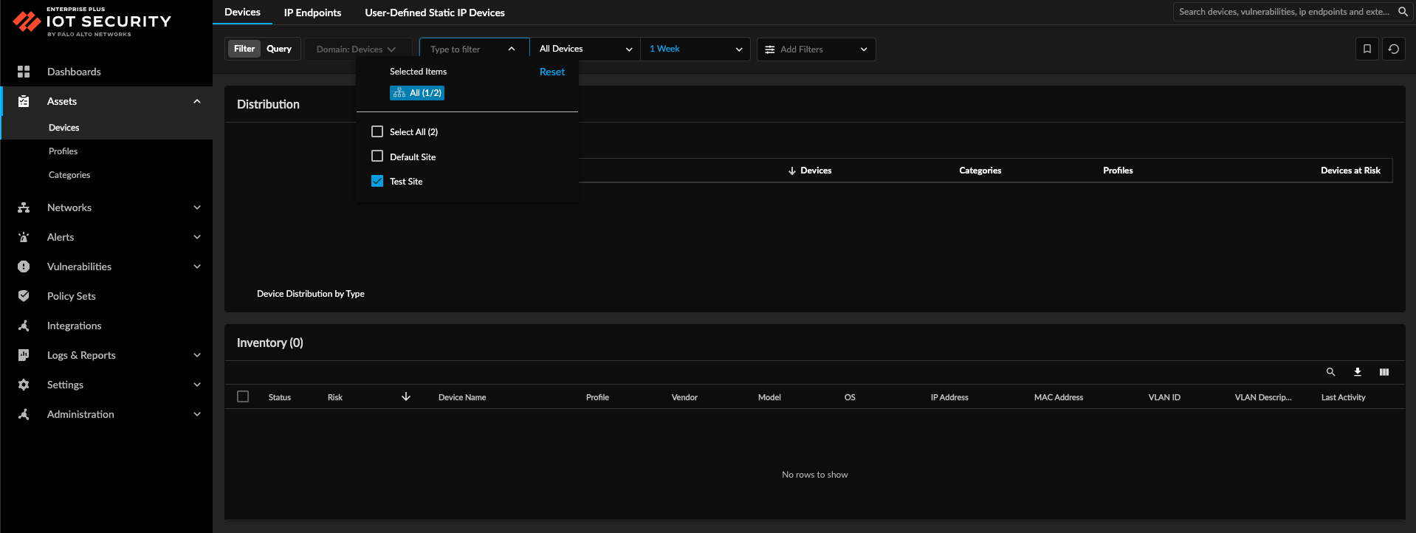Click the sort arrow next to Risk column
The width and height of the screenshot is (1416, 533).
pyautogui.click(x=406, y=397)
